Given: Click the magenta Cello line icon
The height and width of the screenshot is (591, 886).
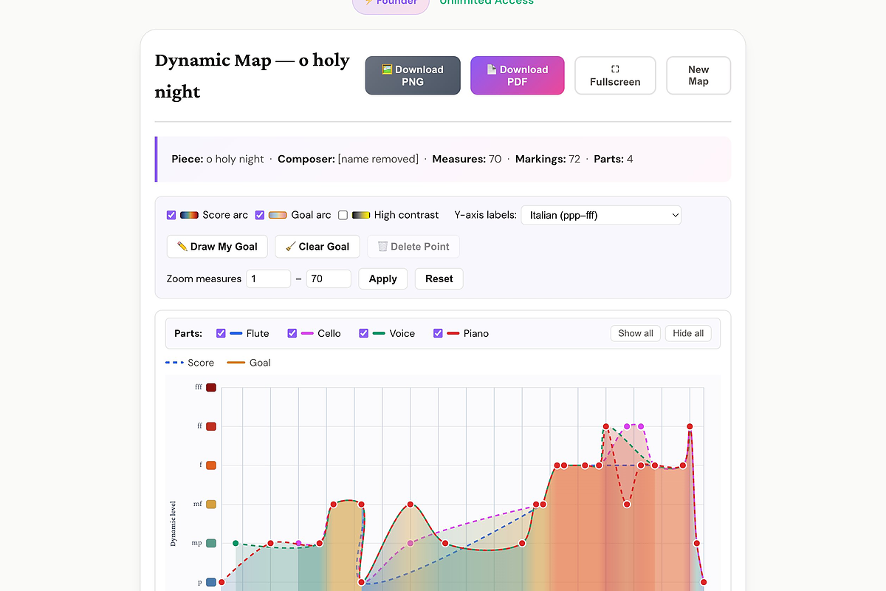Looking at the screenshot, I should pos(308,333).
